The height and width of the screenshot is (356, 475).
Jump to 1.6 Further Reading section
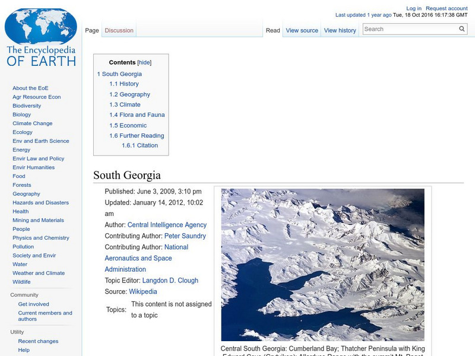(137, 136)
